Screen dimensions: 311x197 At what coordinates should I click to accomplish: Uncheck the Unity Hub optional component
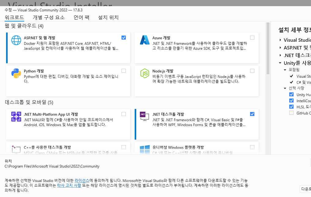pyautogui.click(x=291, y=95)
